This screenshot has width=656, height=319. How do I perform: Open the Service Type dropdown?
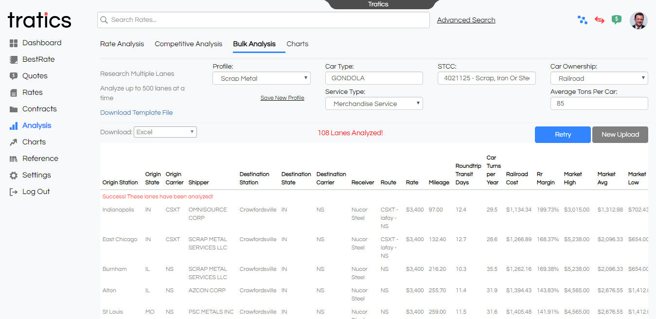pyautogui.click(x=374, y=104)
